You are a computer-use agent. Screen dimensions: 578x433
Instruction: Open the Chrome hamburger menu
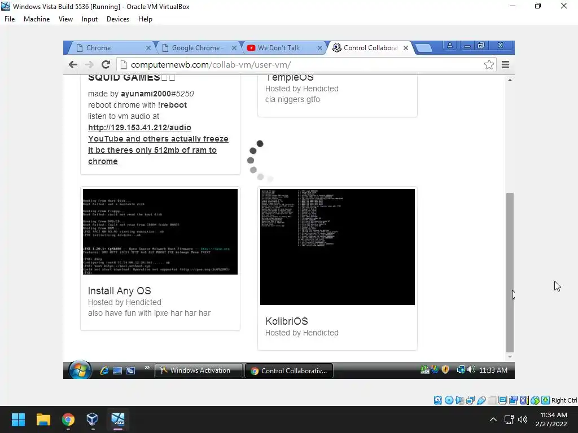tap(505, 64)
